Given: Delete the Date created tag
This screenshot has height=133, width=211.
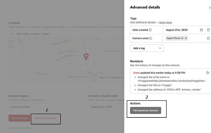Looking at the screenshot, I should point(208,30).
